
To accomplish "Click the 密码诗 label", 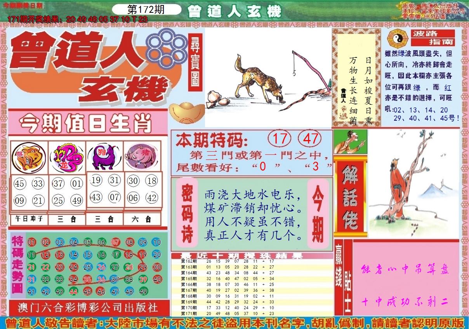I will (187, 213).
